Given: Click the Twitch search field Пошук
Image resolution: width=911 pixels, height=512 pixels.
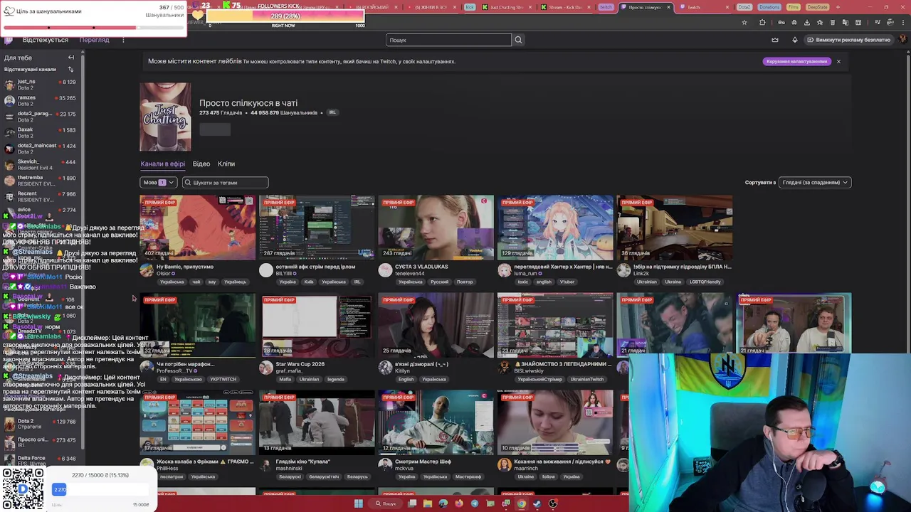Looking at the screenshot, I should pyautogui.click(x=448, y=40).
